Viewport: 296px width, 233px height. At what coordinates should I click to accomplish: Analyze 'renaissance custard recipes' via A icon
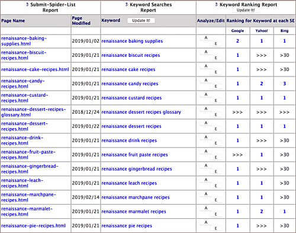(206, 95)
